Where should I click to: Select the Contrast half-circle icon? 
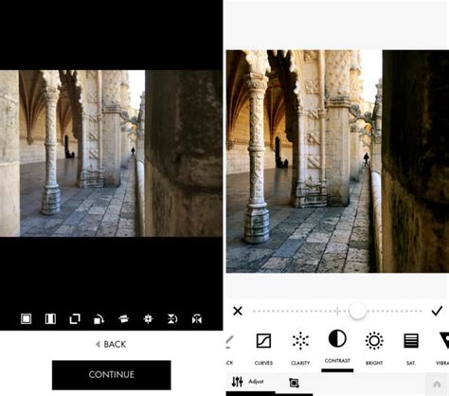337,338
